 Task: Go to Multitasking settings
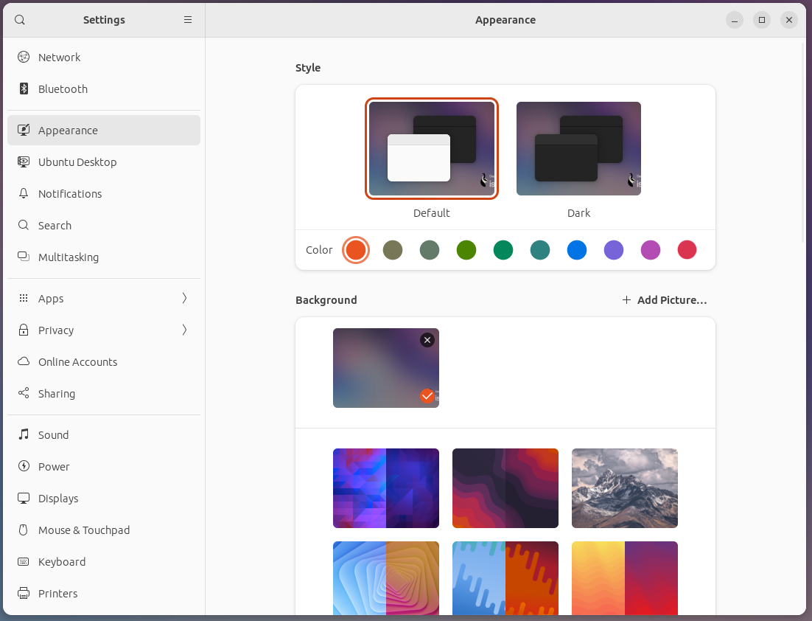click(69, 257)
